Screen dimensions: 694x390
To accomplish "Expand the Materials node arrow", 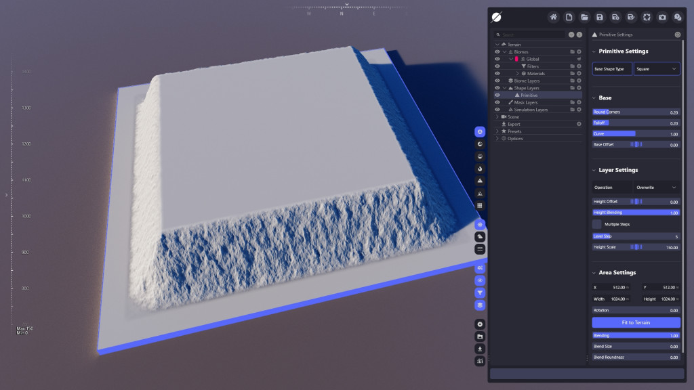I will coord(517,73).
